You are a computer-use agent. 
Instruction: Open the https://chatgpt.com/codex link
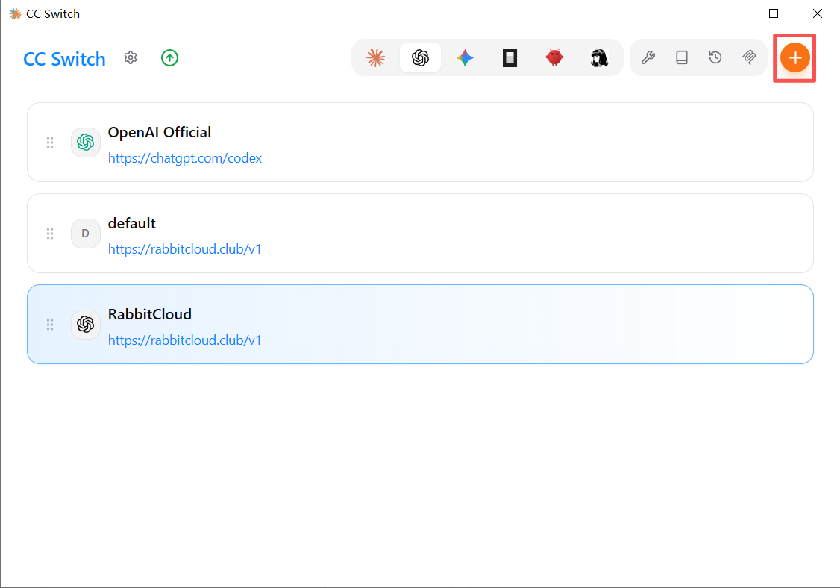(185, 158)
